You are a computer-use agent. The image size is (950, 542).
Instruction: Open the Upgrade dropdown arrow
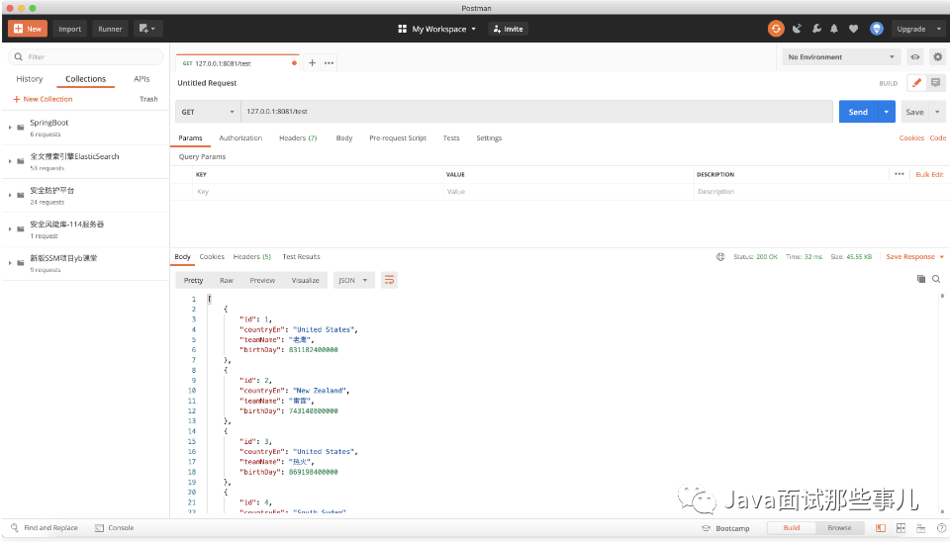[x=938, y=29]
